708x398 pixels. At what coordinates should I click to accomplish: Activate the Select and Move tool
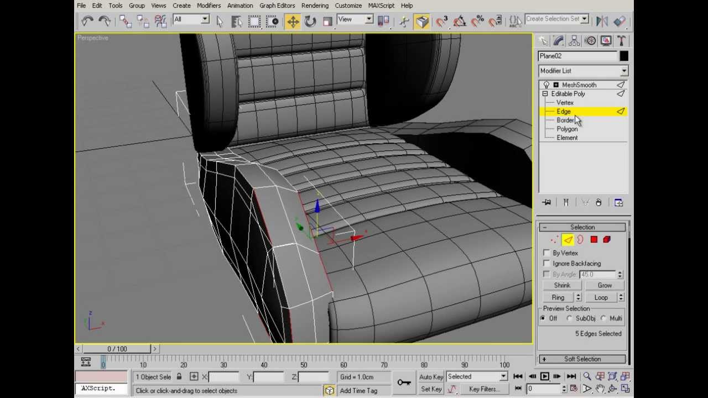293,21
